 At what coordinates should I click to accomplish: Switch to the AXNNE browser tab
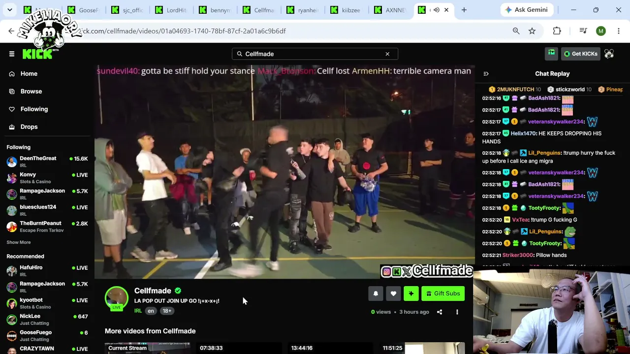tap(391, 10)
